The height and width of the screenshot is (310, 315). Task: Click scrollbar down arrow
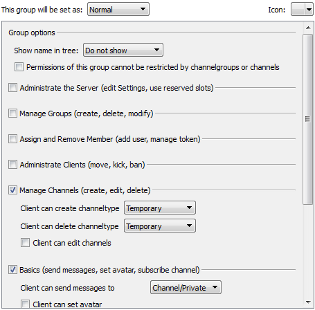pos(308,302)
